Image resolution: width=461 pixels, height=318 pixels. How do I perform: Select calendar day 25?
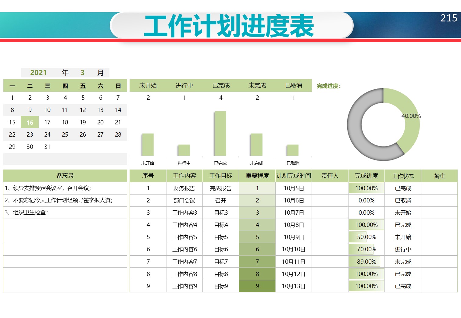[x=65, y=134]
